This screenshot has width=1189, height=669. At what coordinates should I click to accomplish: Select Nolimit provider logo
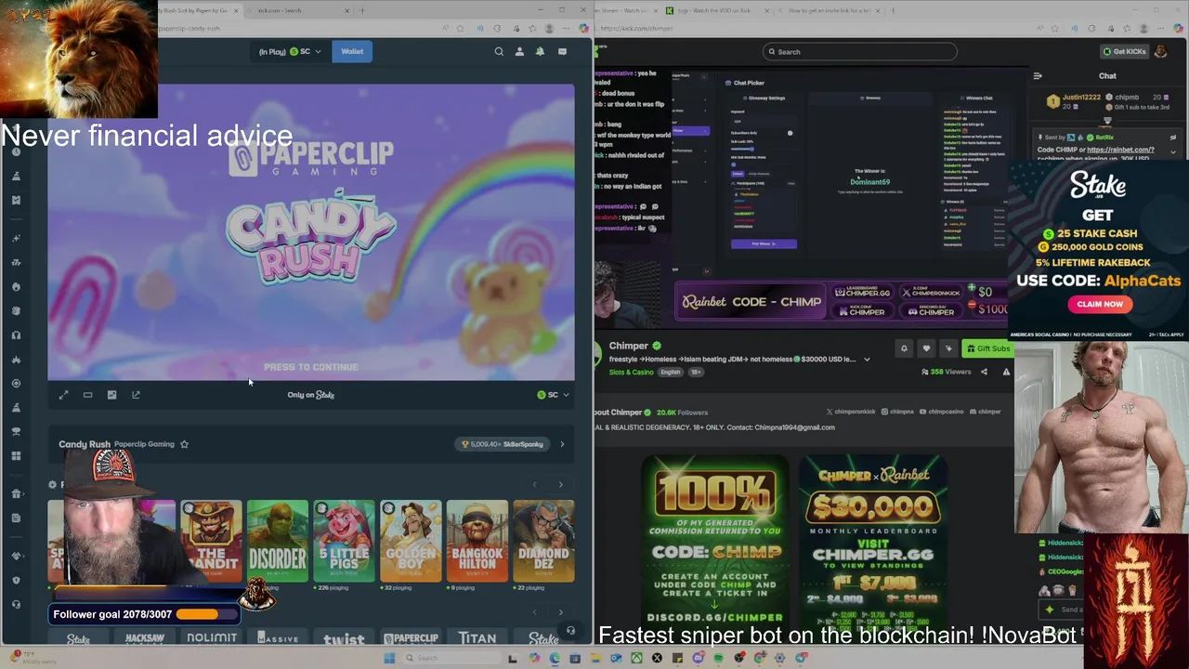[212, 638]
